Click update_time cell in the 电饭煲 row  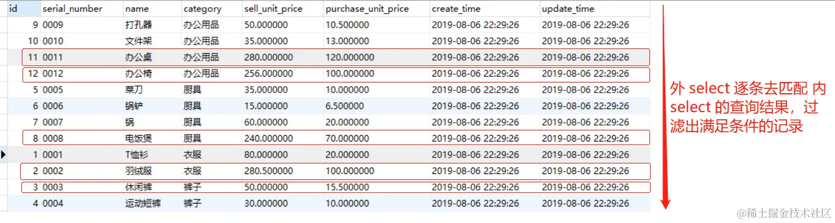click(594, 139)
